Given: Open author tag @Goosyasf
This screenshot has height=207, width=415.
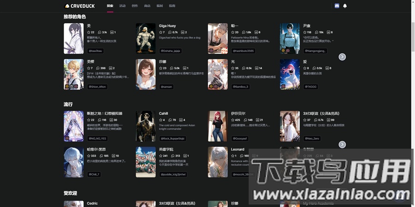Looking at the screenshot, I should pyautogui.click(x=240, y=139).
